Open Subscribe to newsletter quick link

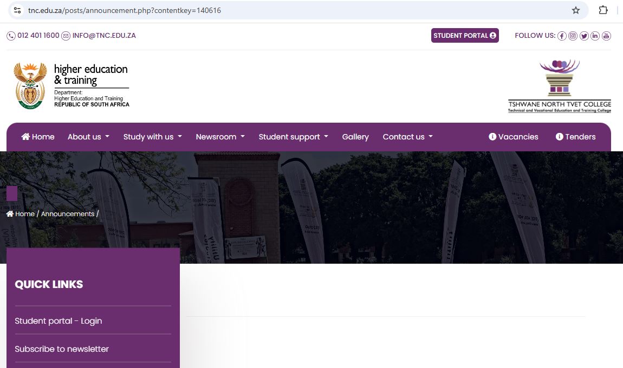[62, 349]
